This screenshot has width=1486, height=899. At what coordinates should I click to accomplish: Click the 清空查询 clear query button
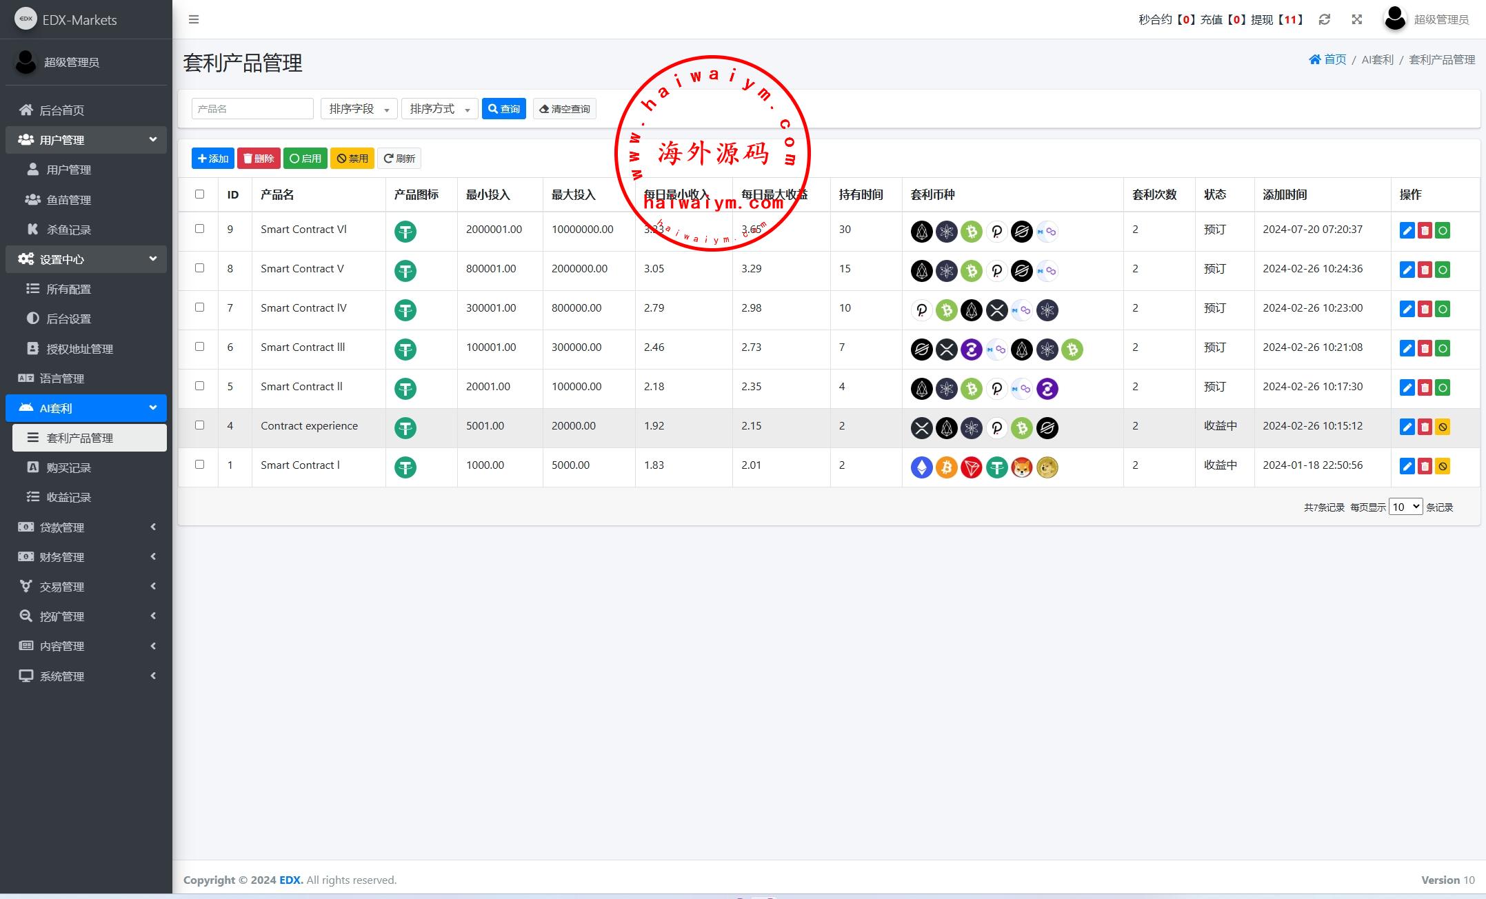point(564,109)
